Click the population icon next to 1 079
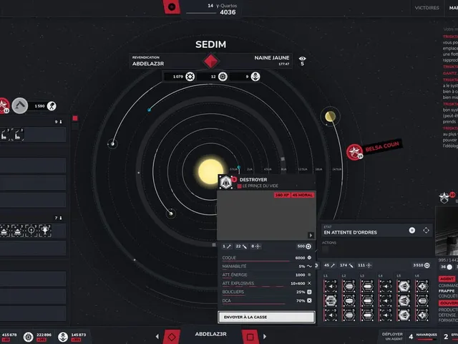This screenshot has width=458, height=344. point(190,77)
